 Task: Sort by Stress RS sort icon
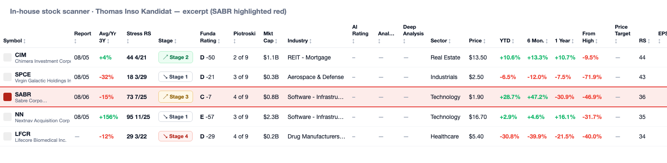coord(128,41)
